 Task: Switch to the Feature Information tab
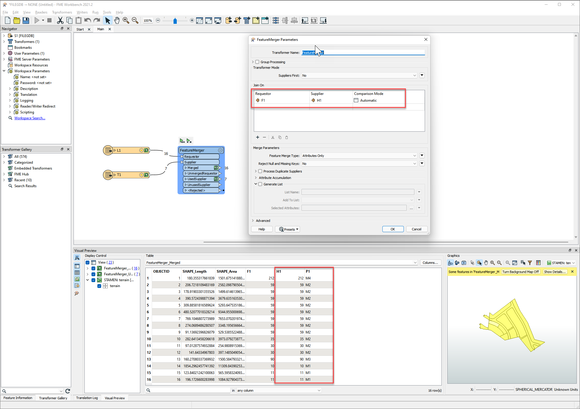[x=18, y=398]
